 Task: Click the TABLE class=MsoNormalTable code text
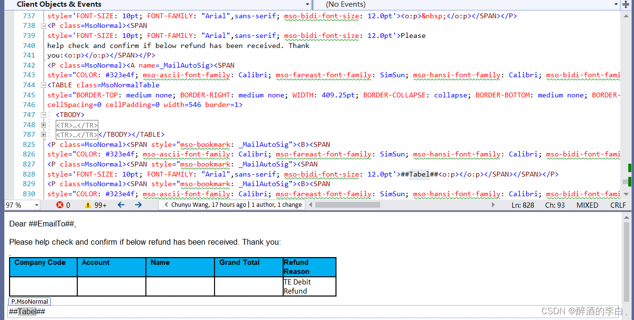pos(103,85)
